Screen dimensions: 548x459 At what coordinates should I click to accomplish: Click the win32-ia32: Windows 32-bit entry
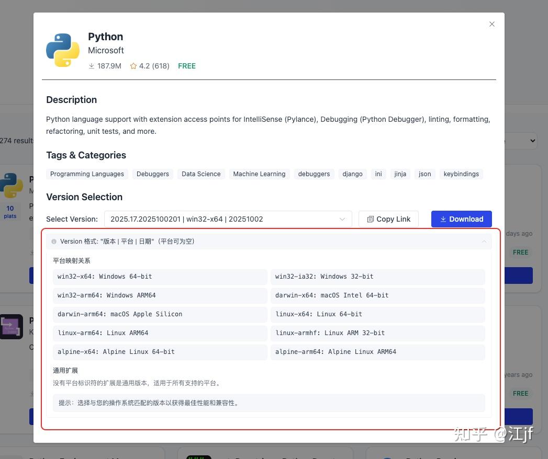[x=378, y=277]
